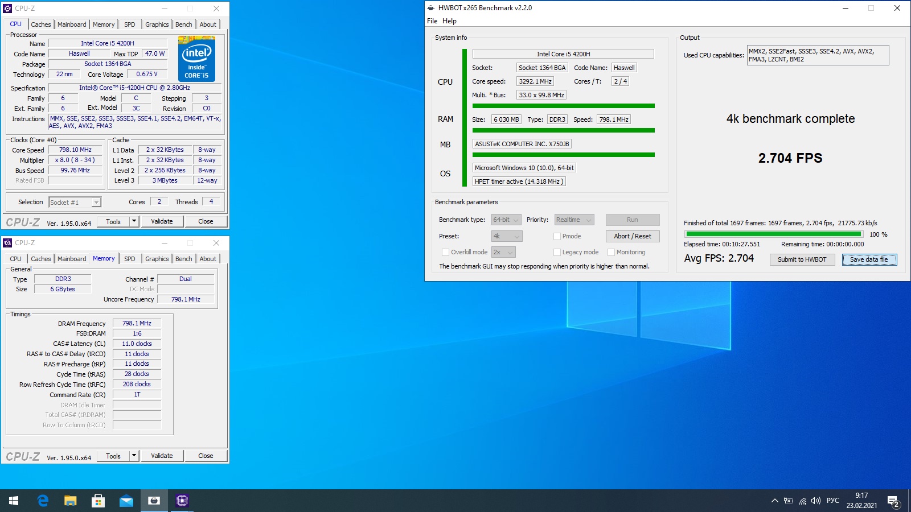Click the Core speed 3292.1 MHz field
The image size is (911, 512).
pos(535,81)
